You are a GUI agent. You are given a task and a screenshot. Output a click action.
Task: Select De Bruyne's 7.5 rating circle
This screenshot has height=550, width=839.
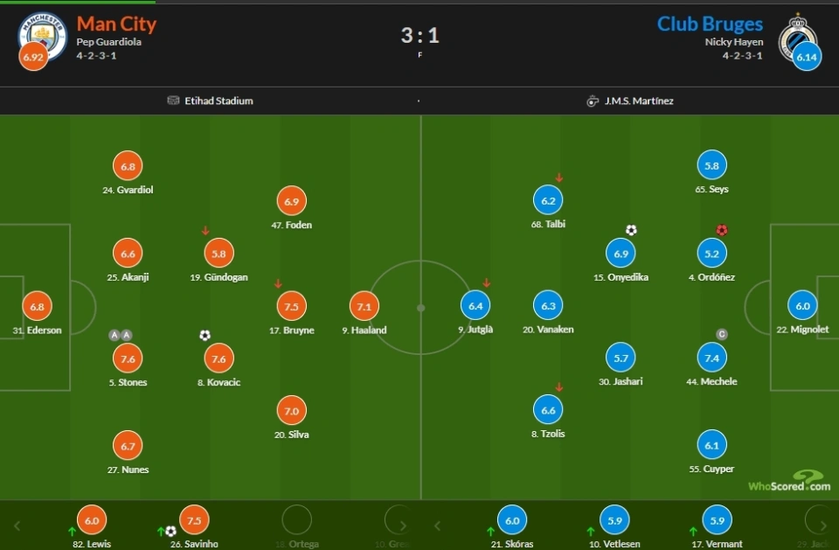click(292, 306)
